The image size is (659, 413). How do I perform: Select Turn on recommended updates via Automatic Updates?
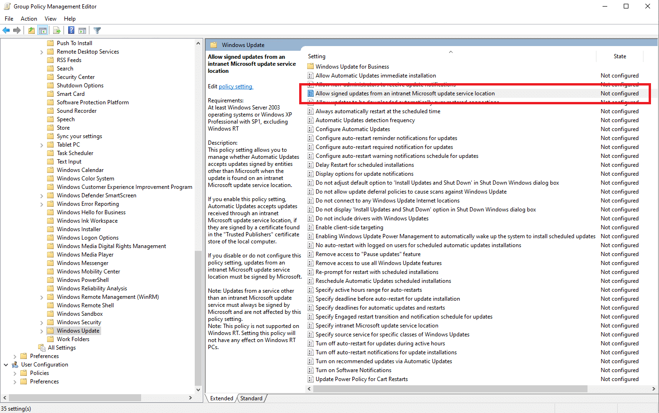pos(384,361)
